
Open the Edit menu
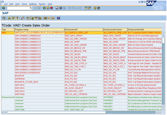click(x=11, y=4)
